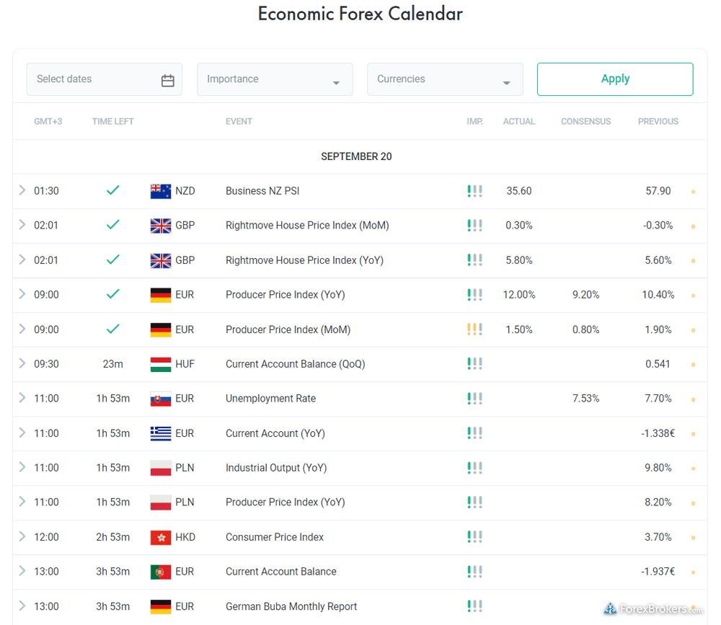Expand the Unemployment Rate event row
Viewport: 721px width, 625px height.
pos(22,398)
